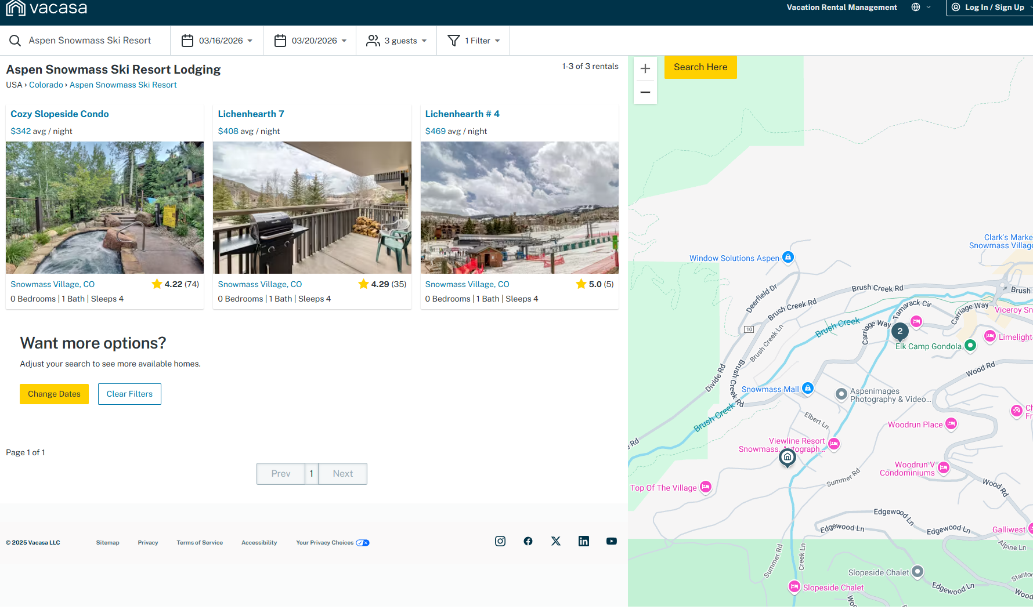The height and width of the screenshot is (613, 1033).
Task: Click Colorado breadcrumb link
Action: pyautogui.click(x=46, y=85)
